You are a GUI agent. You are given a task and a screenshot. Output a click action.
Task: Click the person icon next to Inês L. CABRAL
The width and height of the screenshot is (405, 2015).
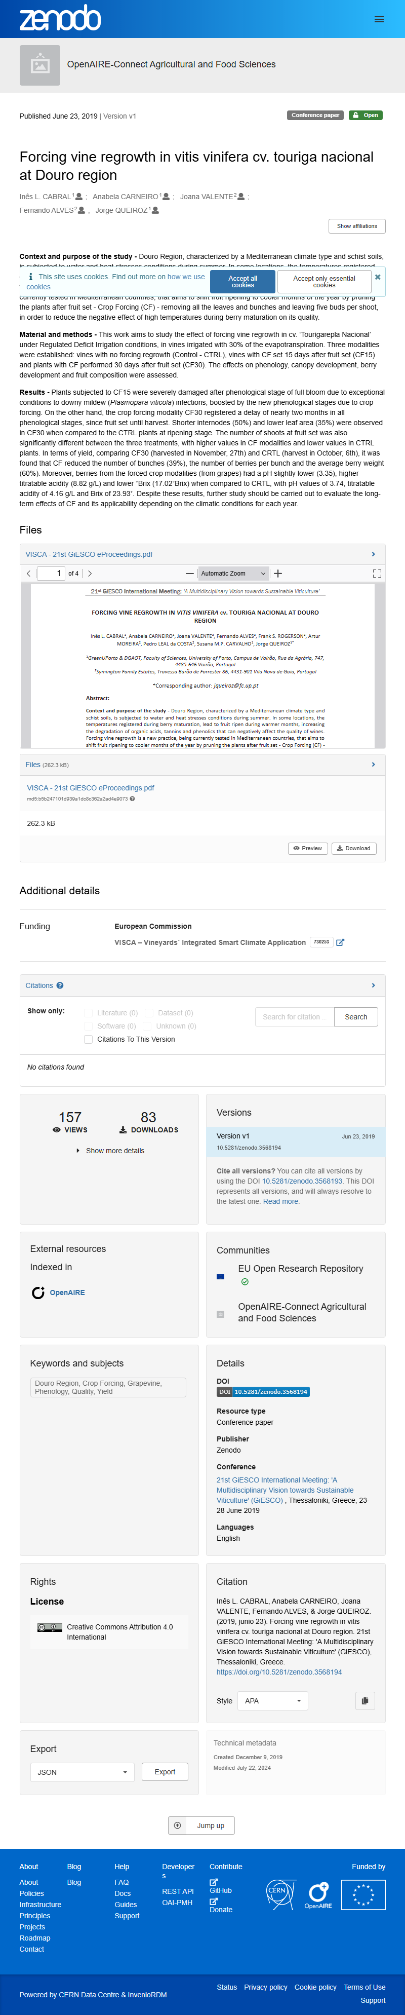pos(79,197)
